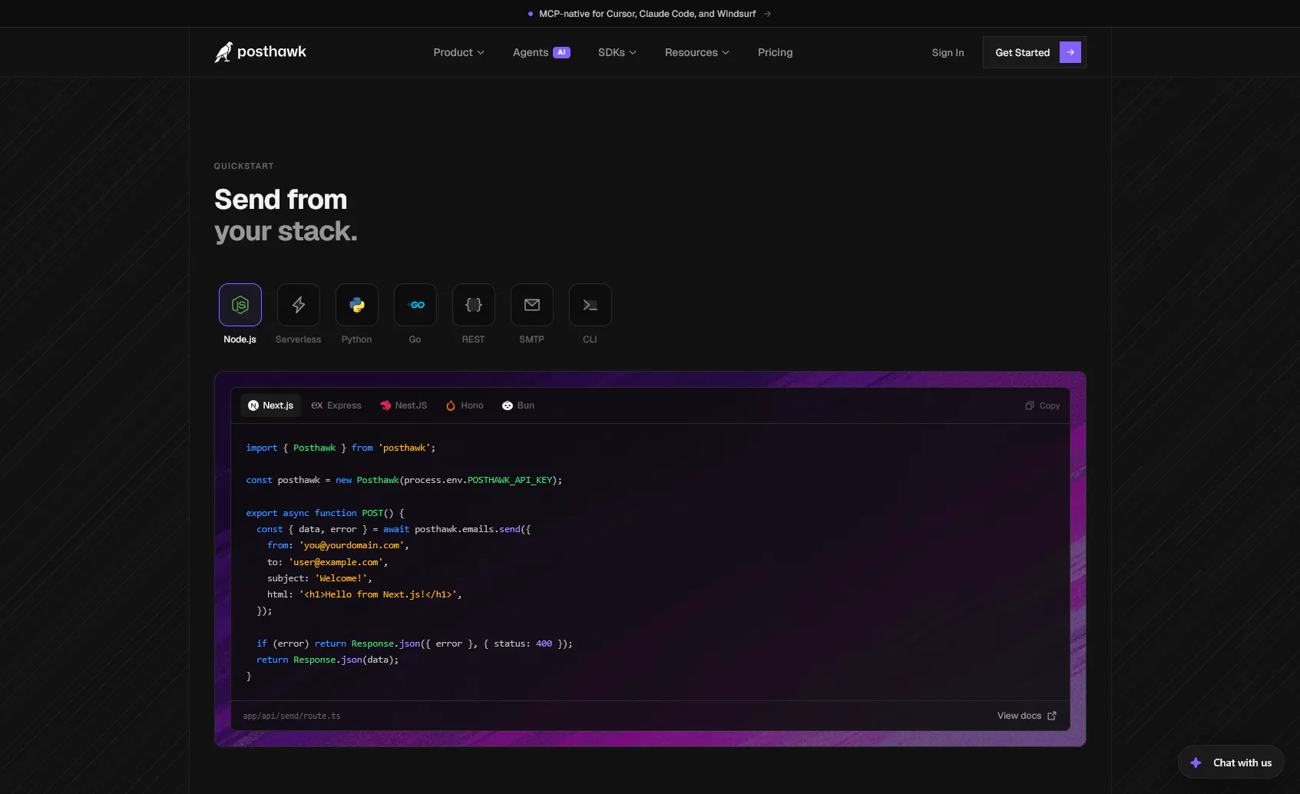Click the Get Started button
Viewport: 1300px width, 794px height.
(1034, 52)
